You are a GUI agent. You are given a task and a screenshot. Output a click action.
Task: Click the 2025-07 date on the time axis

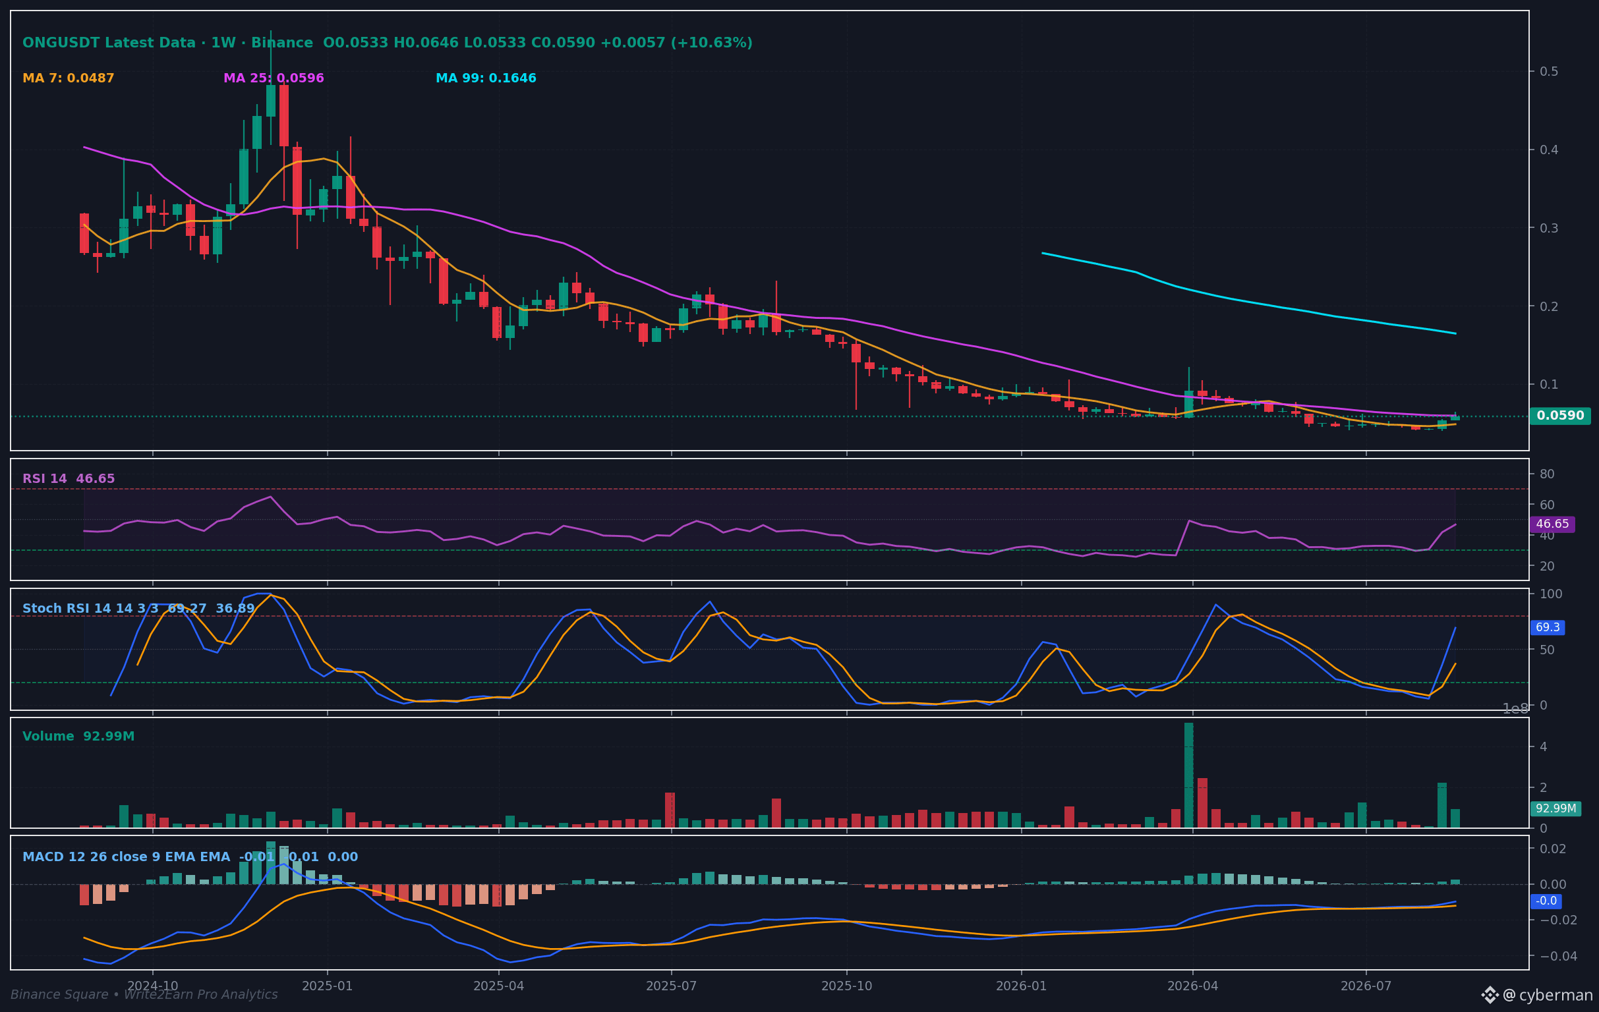(x=672, y=986)
